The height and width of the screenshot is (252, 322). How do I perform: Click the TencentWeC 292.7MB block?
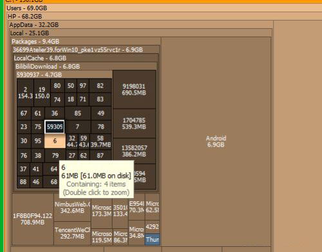[x=72, y=233]
